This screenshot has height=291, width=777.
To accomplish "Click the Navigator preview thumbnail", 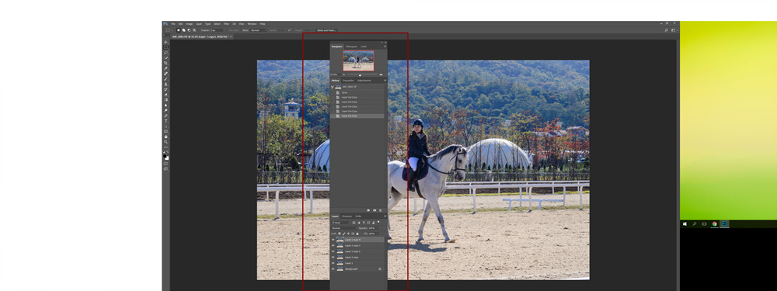I will pyautogui.click(x=359, y=61).
